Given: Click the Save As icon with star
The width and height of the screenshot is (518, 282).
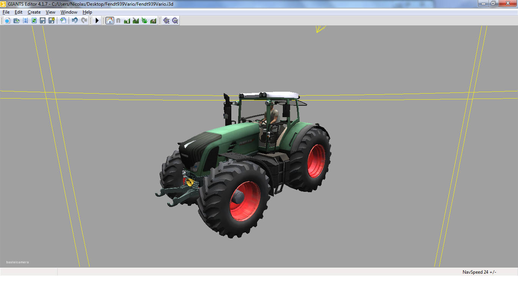Looking at the screenshot, I should pos(51,20).
